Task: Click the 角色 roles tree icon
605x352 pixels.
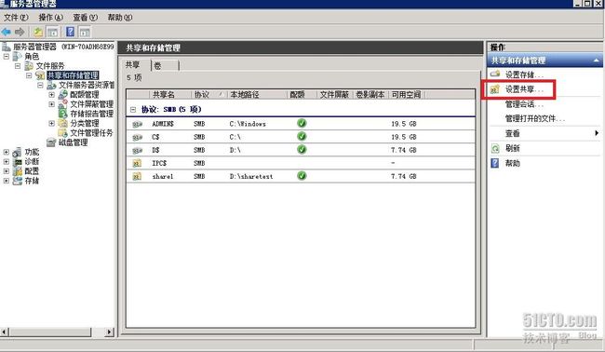Action: (x=18, y=57)
